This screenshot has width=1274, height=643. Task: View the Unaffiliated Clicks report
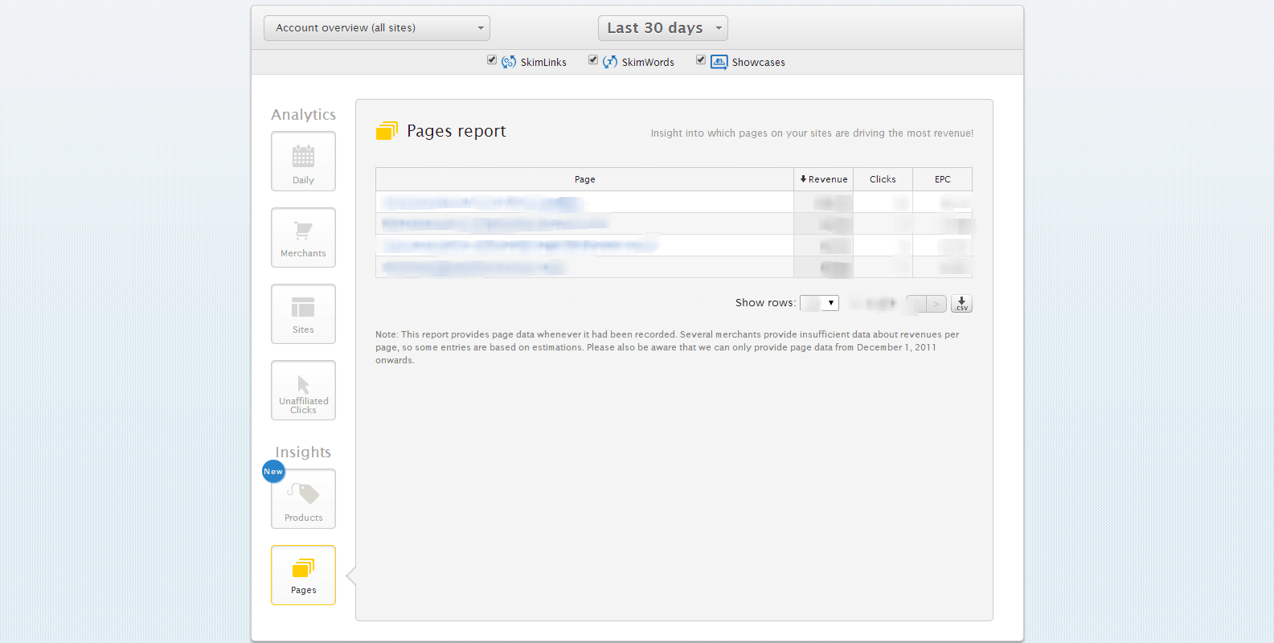coord(303,391)
